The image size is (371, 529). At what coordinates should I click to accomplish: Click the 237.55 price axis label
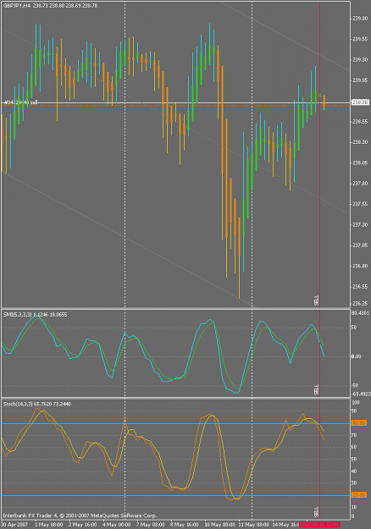click(360, 204)
